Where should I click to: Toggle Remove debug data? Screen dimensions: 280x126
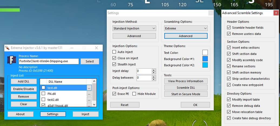pyautogui.click(x=229, y=106)
